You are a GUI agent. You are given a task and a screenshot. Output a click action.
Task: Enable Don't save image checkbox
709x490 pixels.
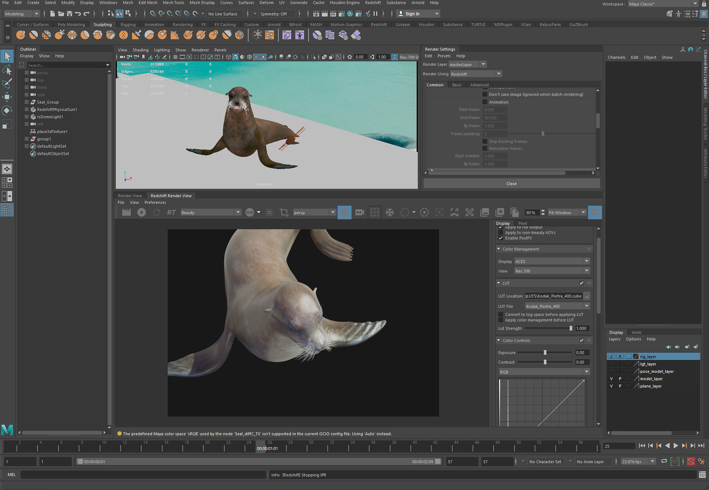485,94
